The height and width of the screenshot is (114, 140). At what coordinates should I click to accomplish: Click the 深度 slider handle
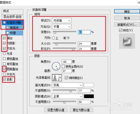pyautogui.click(x=55, y=32)
